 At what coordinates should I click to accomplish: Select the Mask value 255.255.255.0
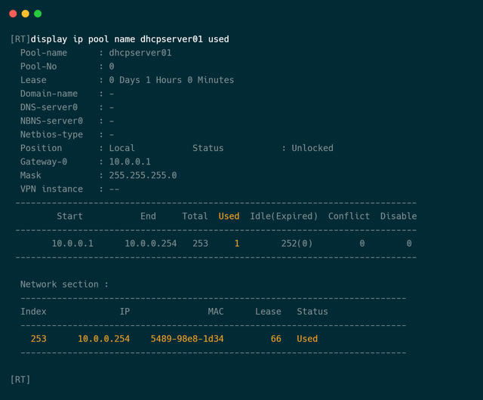tap(143, 175)
